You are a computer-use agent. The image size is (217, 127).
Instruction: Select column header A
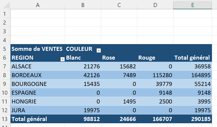pyautogui.click(x=38, y=5)
